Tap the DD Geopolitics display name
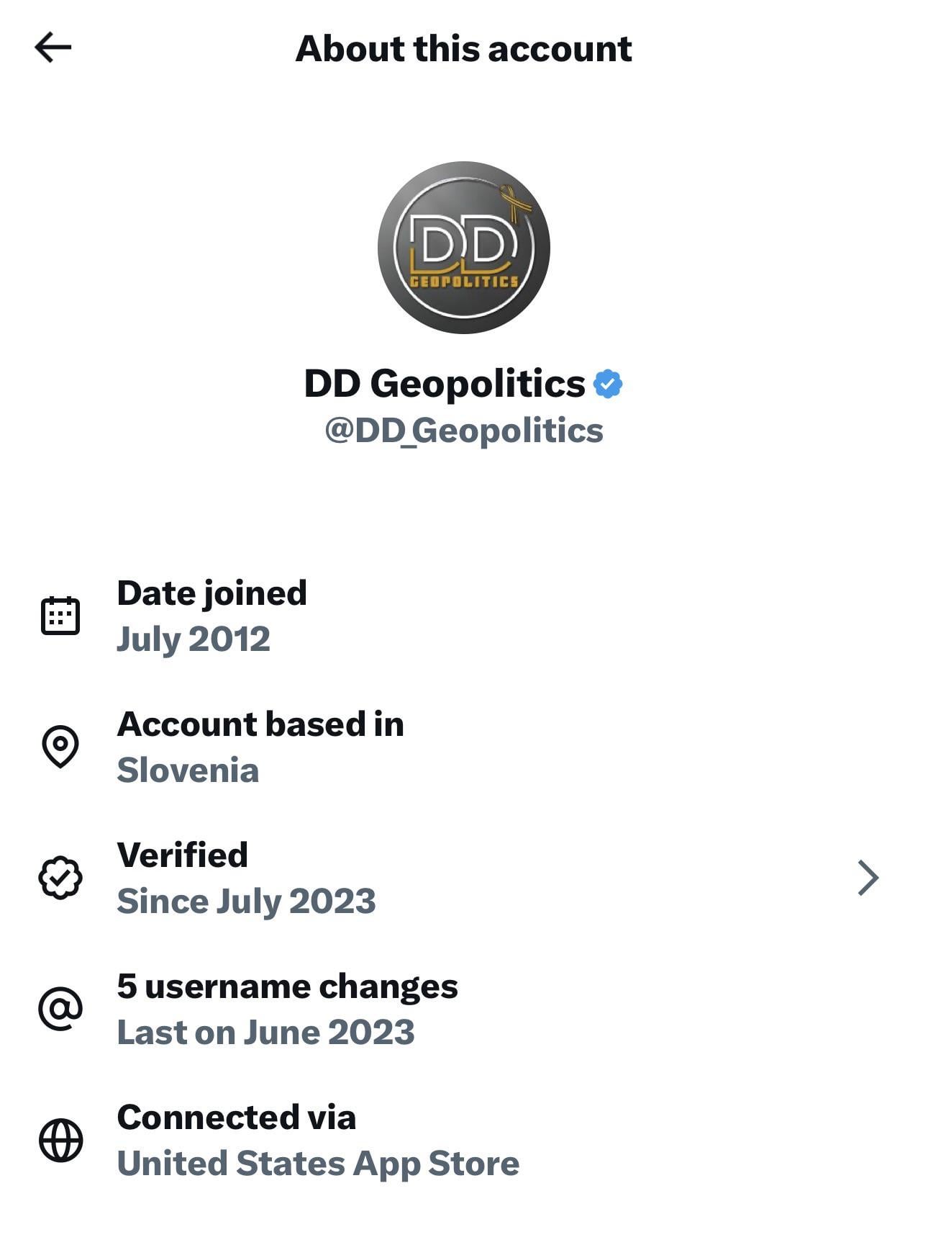The height and width of the screenshot is (1245, 928). pos(445,383)
